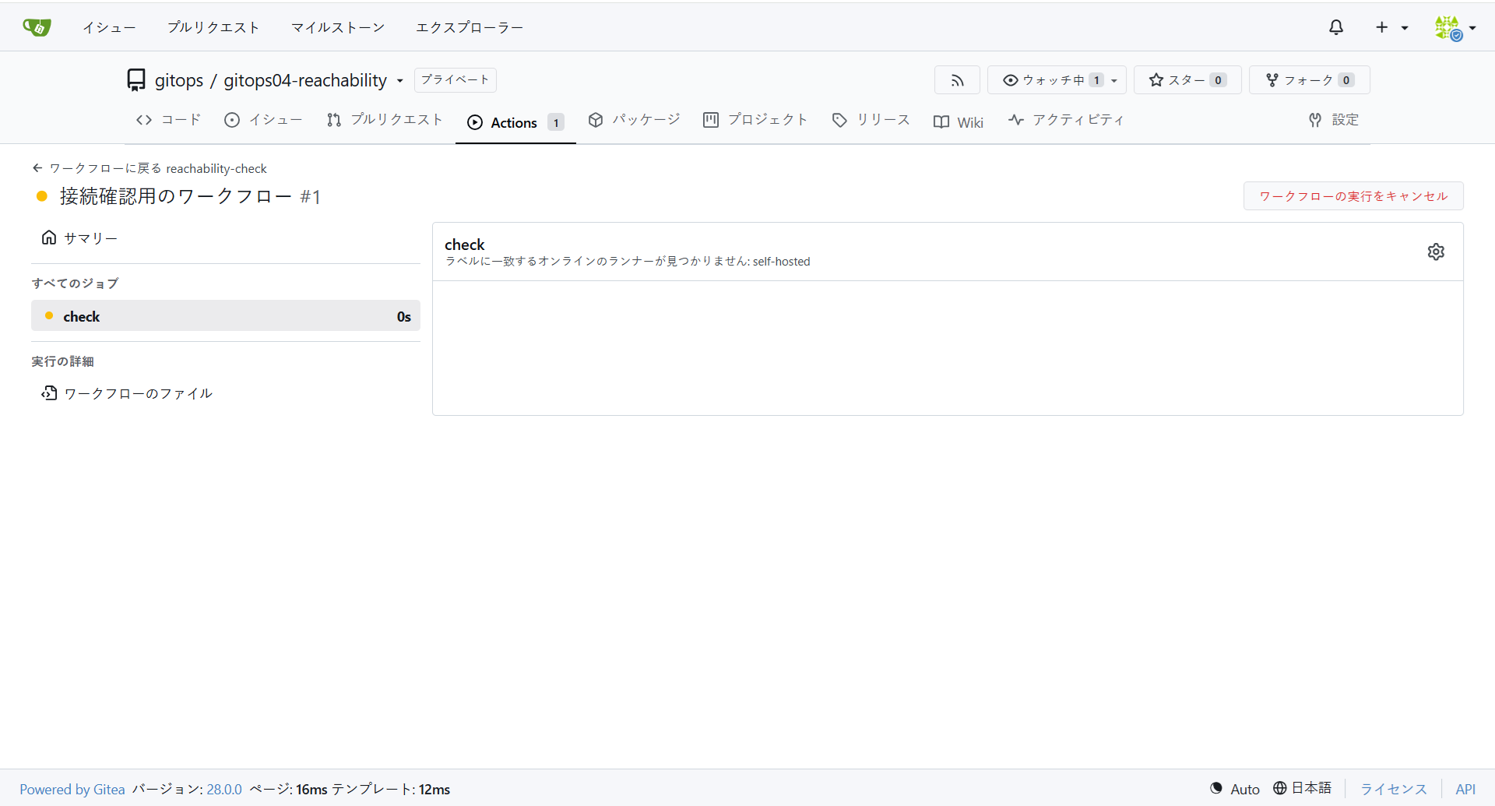Click the tools icon of 設定 tab
Screen dimensions: 1495x806
click(1315, 120)
